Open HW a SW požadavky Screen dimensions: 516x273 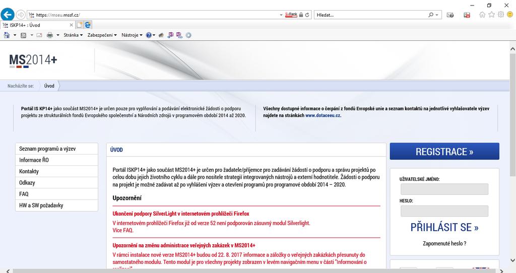(56, 205)
